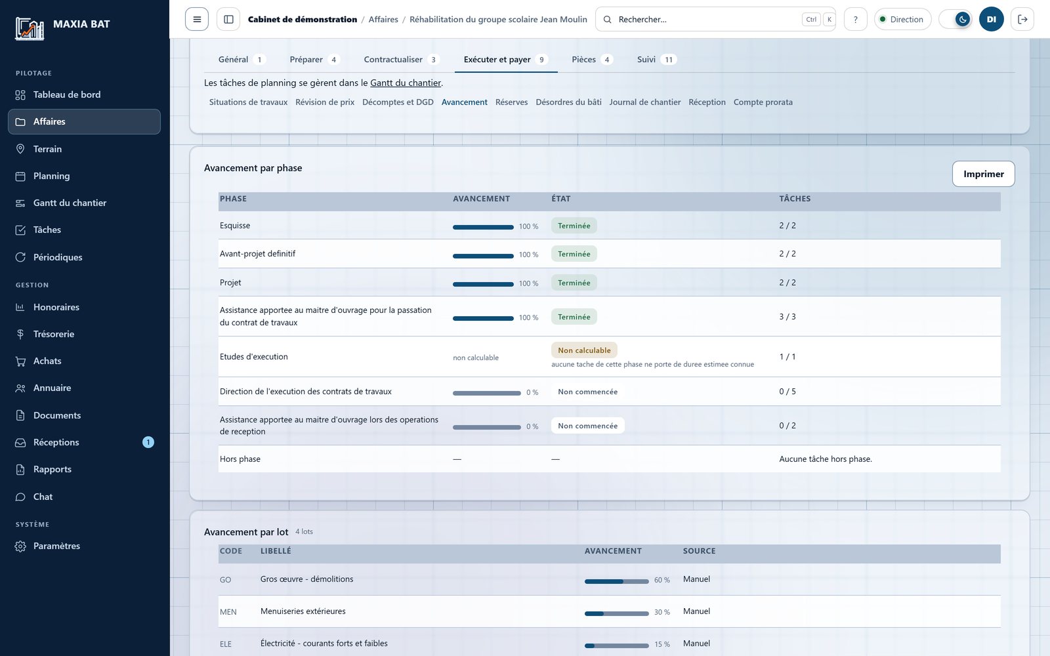
Task: Click the logout icon button
Action: pyautogui.click(x=1022, y=19)
